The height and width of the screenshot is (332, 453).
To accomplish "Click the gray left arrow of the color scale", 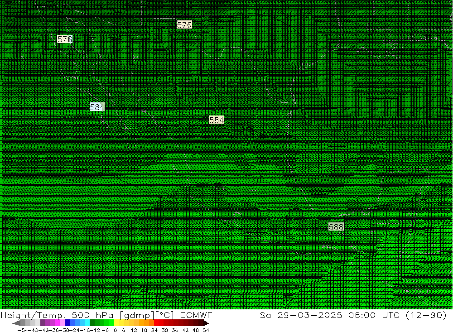I will 16,323.
